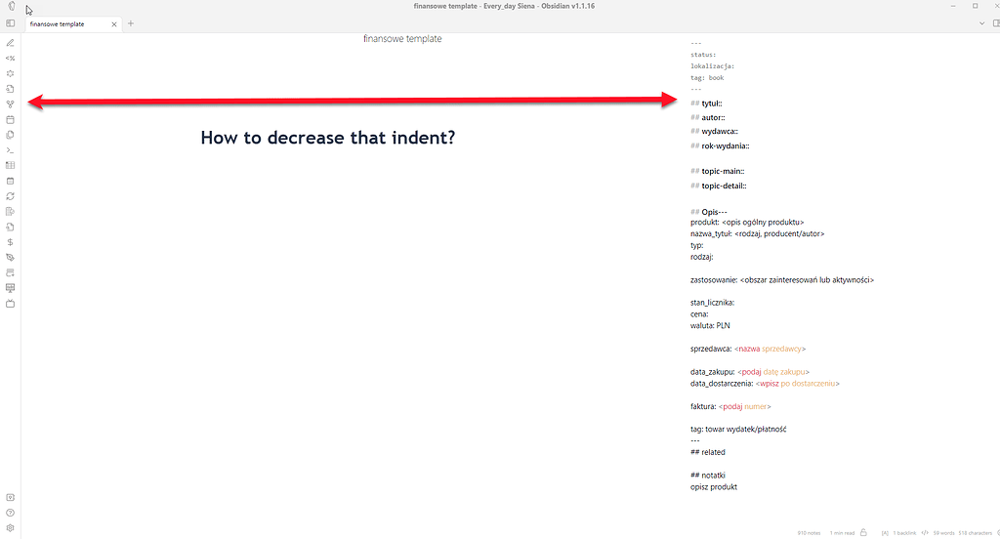Image resolution: width=1000 pixels, height=539 pixels.
Task: Click the dollar sign ribbon icon
Action: 10,241
